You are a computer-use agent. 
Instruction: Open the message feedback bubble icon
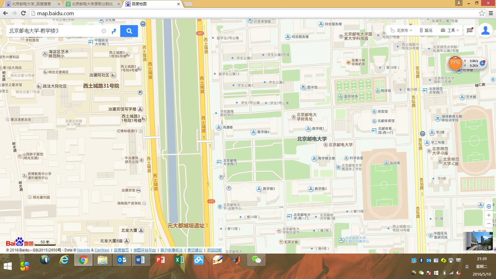pyautogui.click(x=470, y=30)
